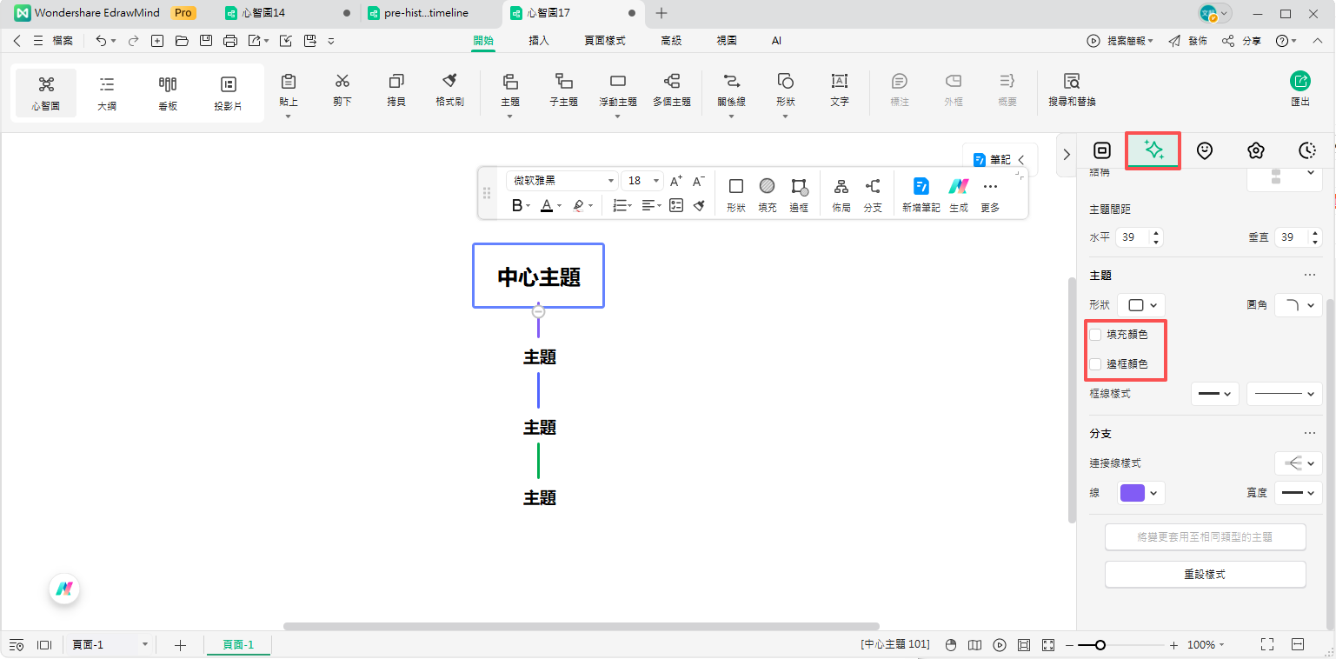
Task: Enable the 邊框顏色 checkbox
Action: [1094, 363]
